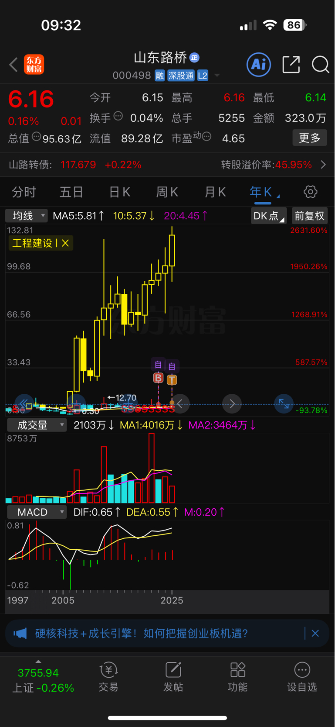Tap the 10:5.37 moving average value
The width and height of the screenshot is (335, 727).
(134, 216)
